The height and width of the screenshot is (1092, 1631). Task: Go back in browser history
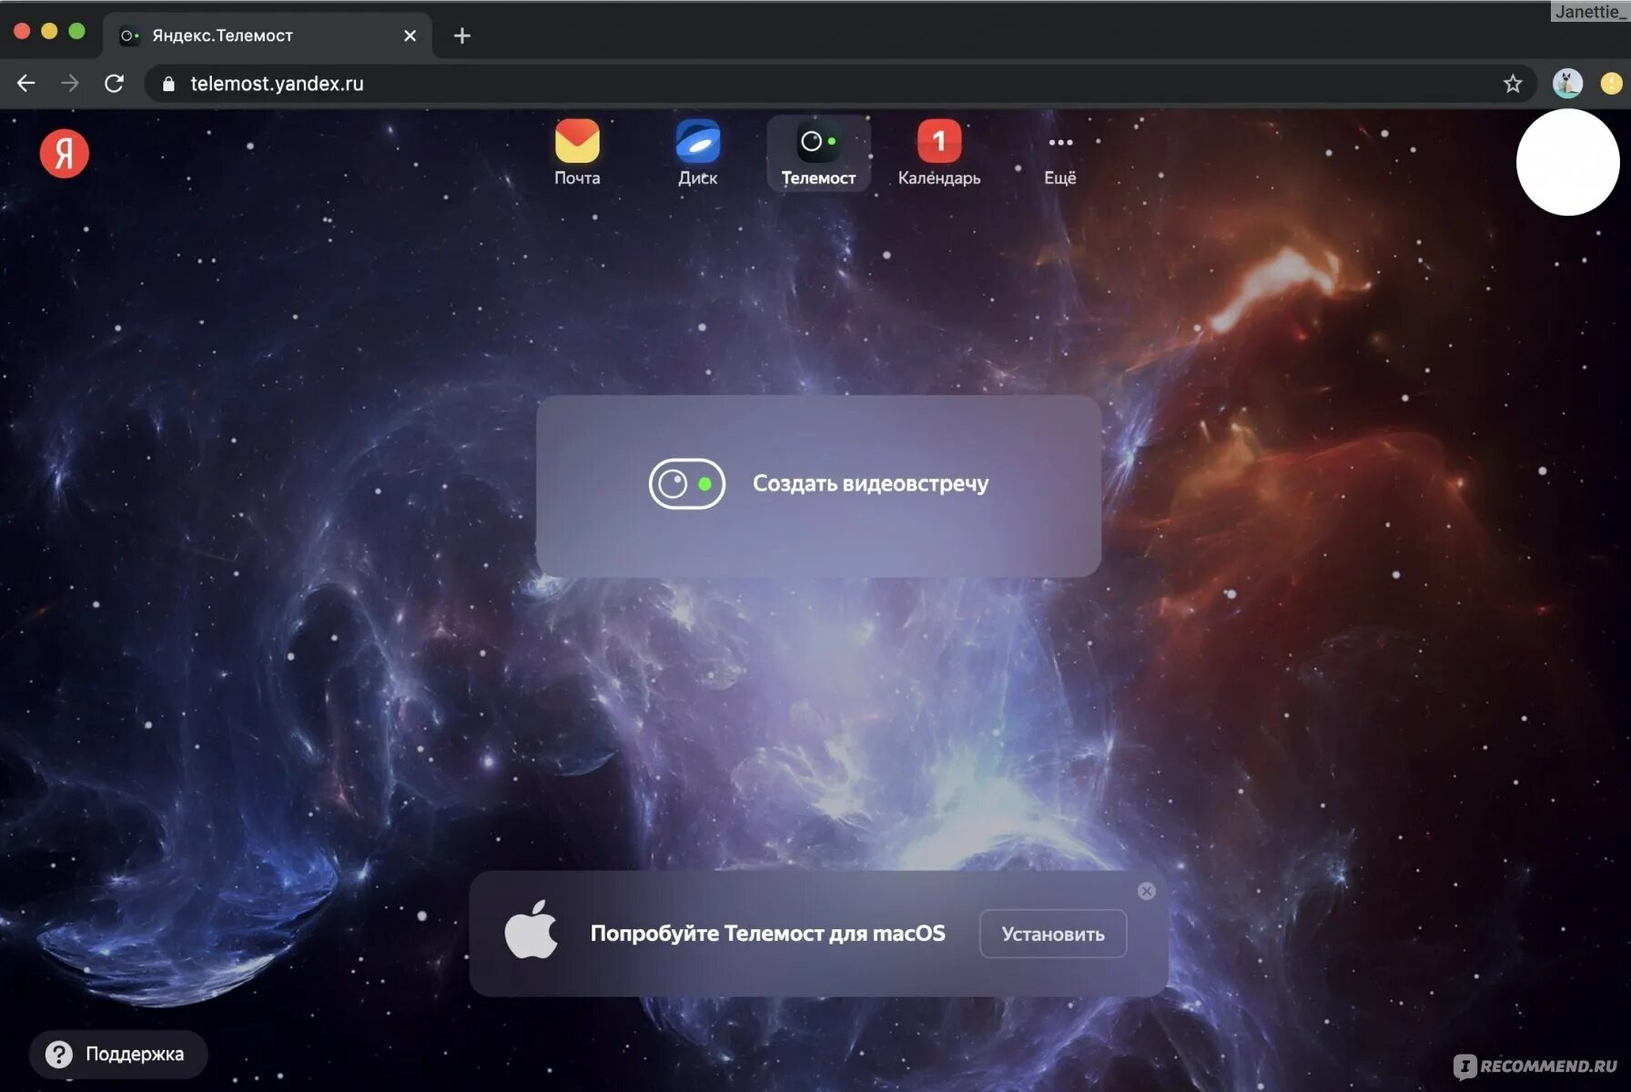click(x=25, y=84)
